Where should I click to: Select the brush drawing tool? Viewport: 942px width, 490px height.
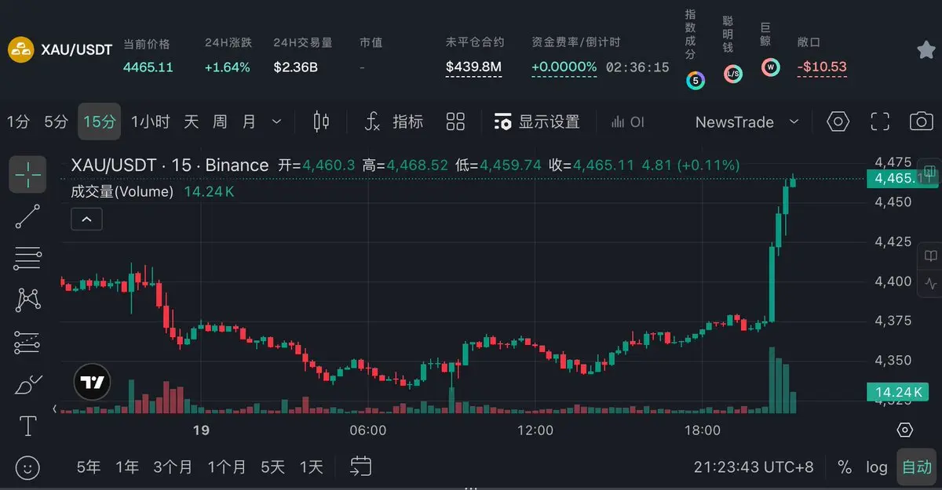coord(27,384)
